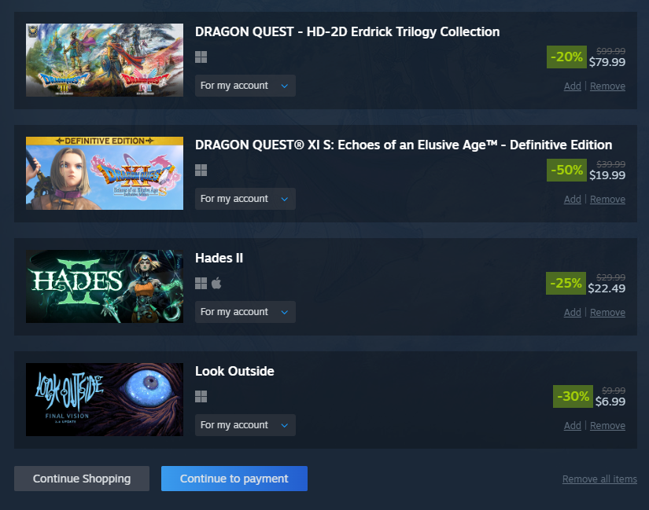Remove Hades II from the cart

pyautogui.click(x=607, y=312)
